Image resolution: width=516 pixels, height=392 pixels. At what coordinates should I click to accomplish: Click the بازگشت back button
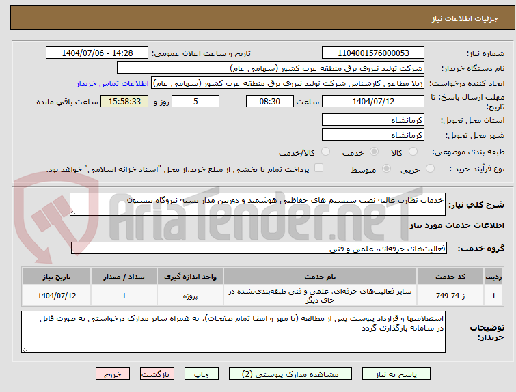(157, 374)
